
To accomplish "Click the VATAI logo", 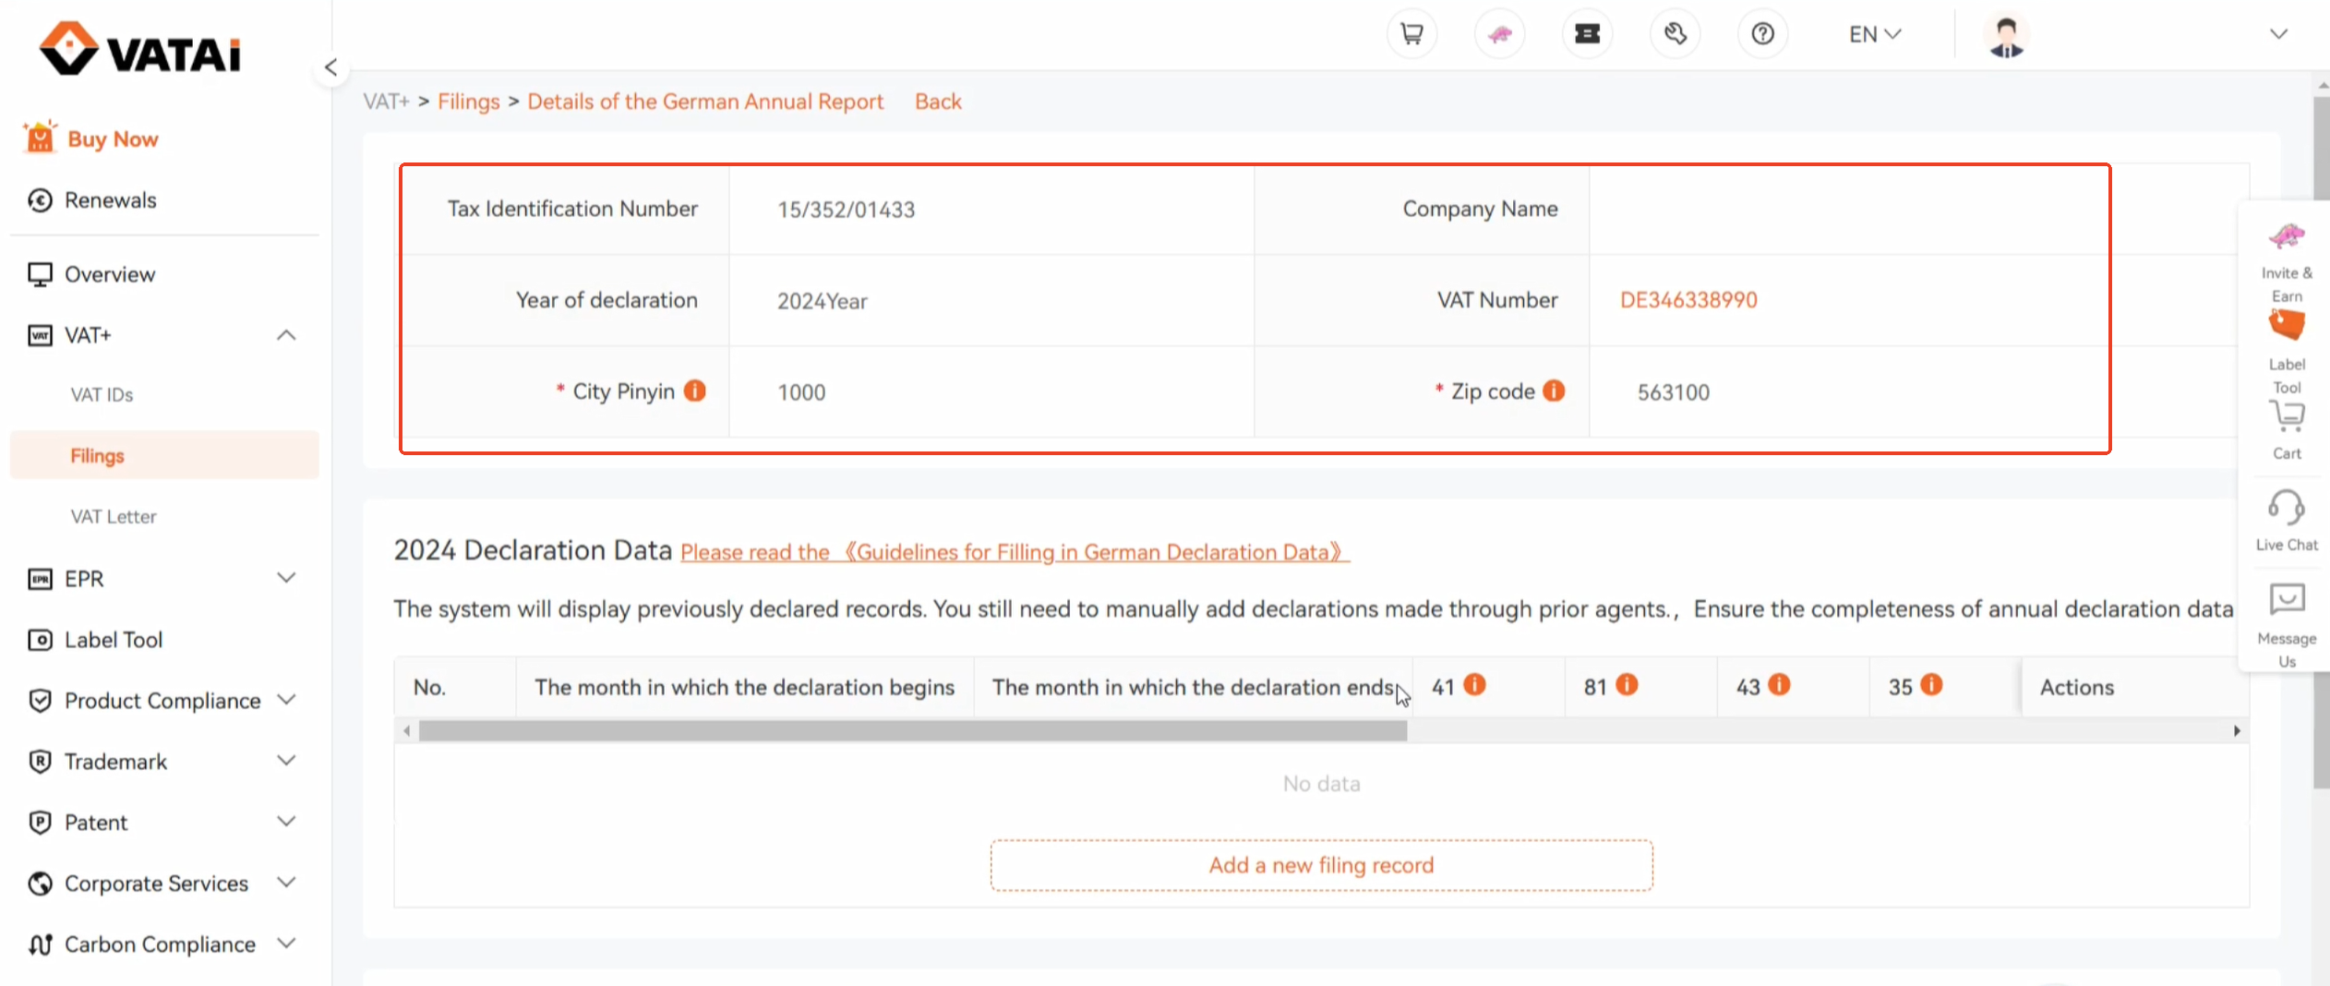I will (x=140, y=48).
